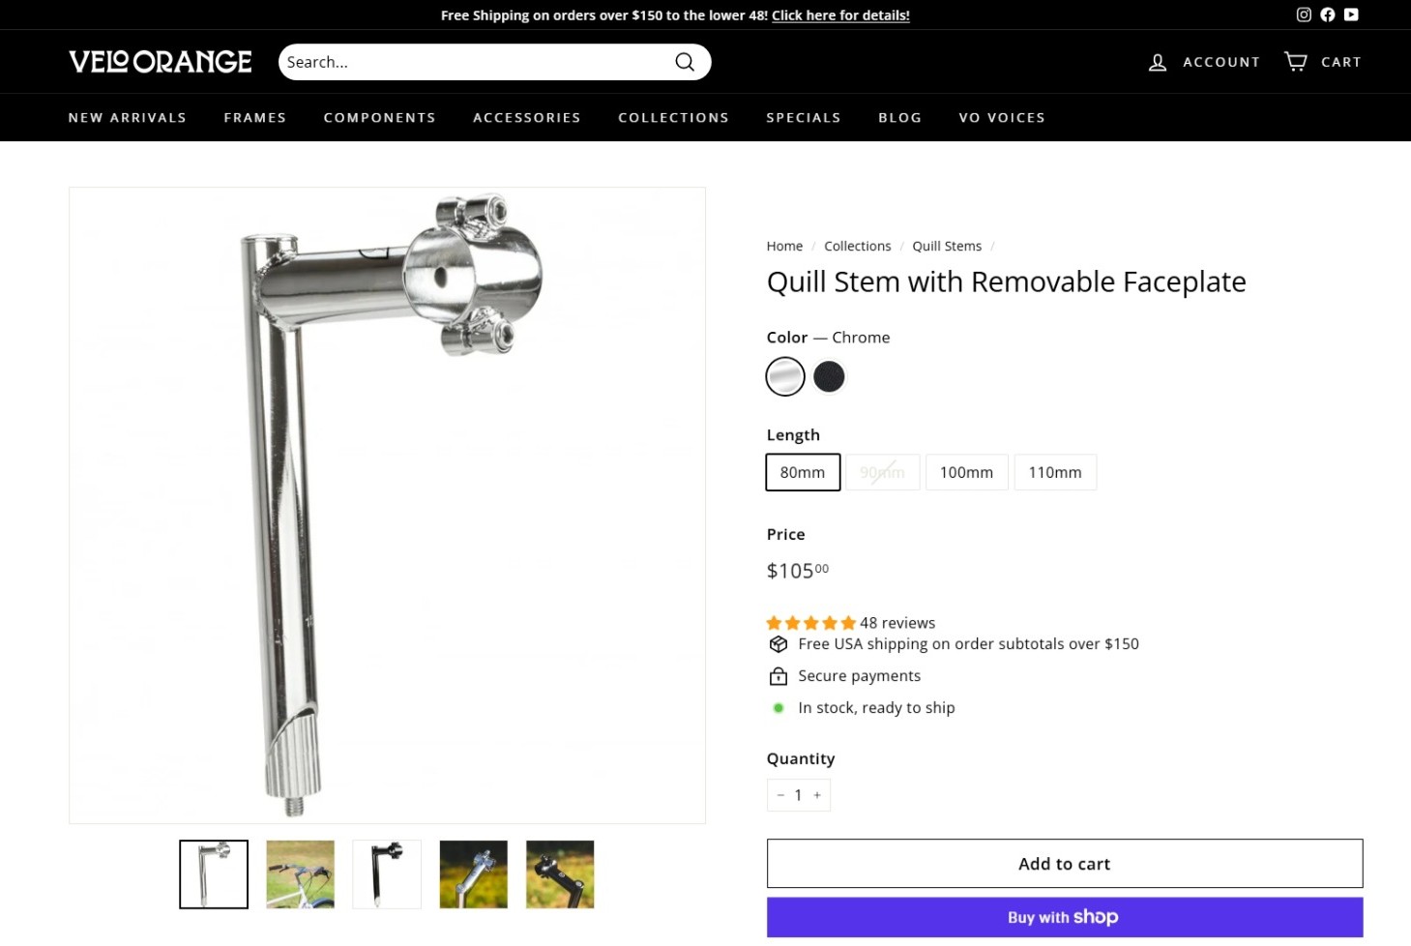Click the Velo Orange logo
Screen dimensions: 1411x946
[161, 62]
